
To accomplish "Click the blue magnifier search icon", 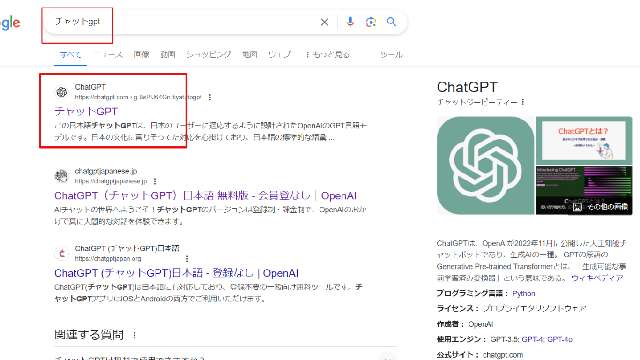I will point(392,22).
